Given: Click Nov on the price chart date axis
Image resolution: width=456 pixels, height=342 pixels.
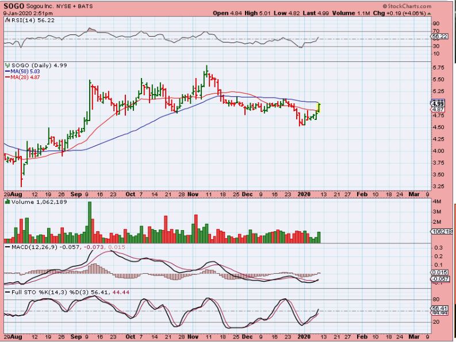Looking at the screenshot, I should tap(193, 194).
